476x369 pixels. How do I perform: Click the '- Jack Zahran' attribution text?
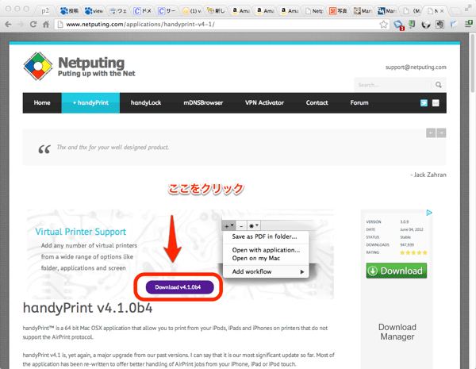tap(428, 175)
